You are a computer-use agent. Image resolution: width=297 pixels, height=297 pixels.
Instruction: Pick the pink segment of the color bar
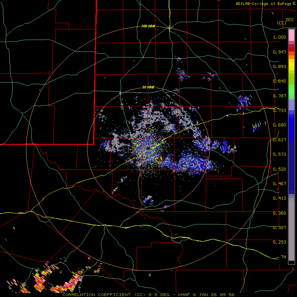point(291,35)
